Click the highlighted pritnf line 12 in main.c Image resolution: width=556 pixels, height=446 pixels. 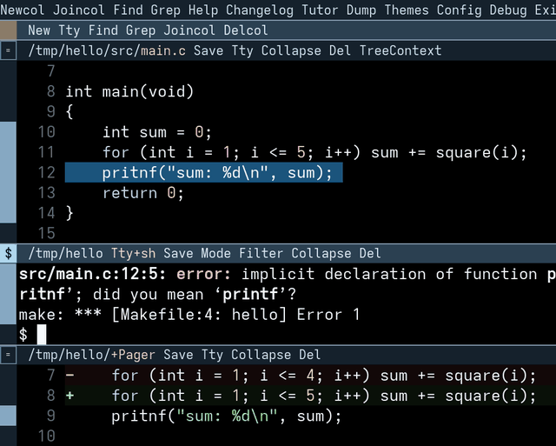point(204,172)
